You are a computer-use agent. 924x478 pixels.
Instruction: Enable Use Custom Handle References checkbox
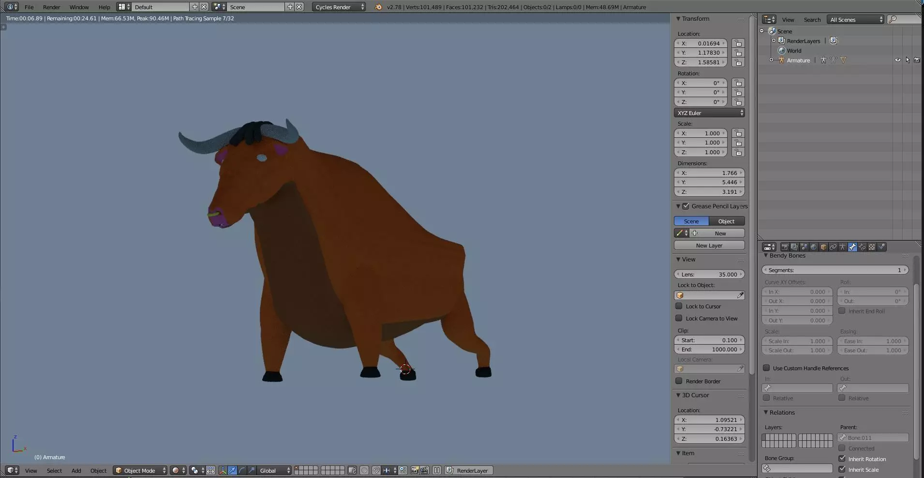(x=766, y=368)
